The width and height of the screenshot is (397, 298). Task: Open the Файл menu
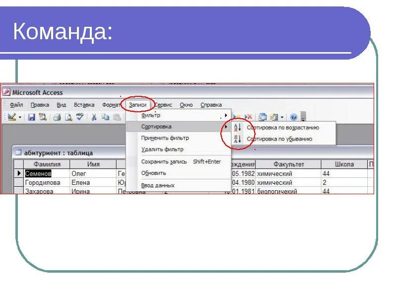(x=16, y=105)
